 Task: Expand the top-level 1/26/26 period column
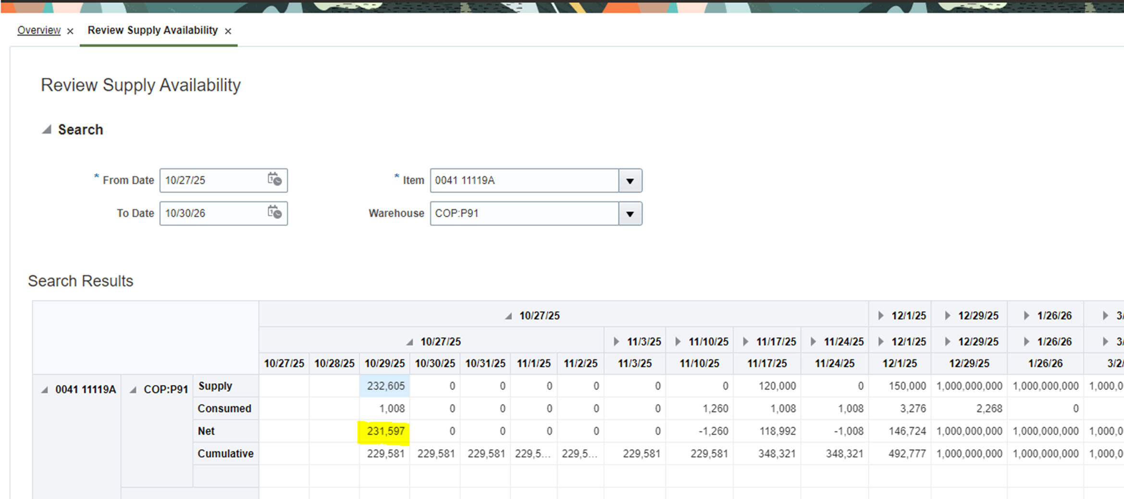coord(1026,316)
